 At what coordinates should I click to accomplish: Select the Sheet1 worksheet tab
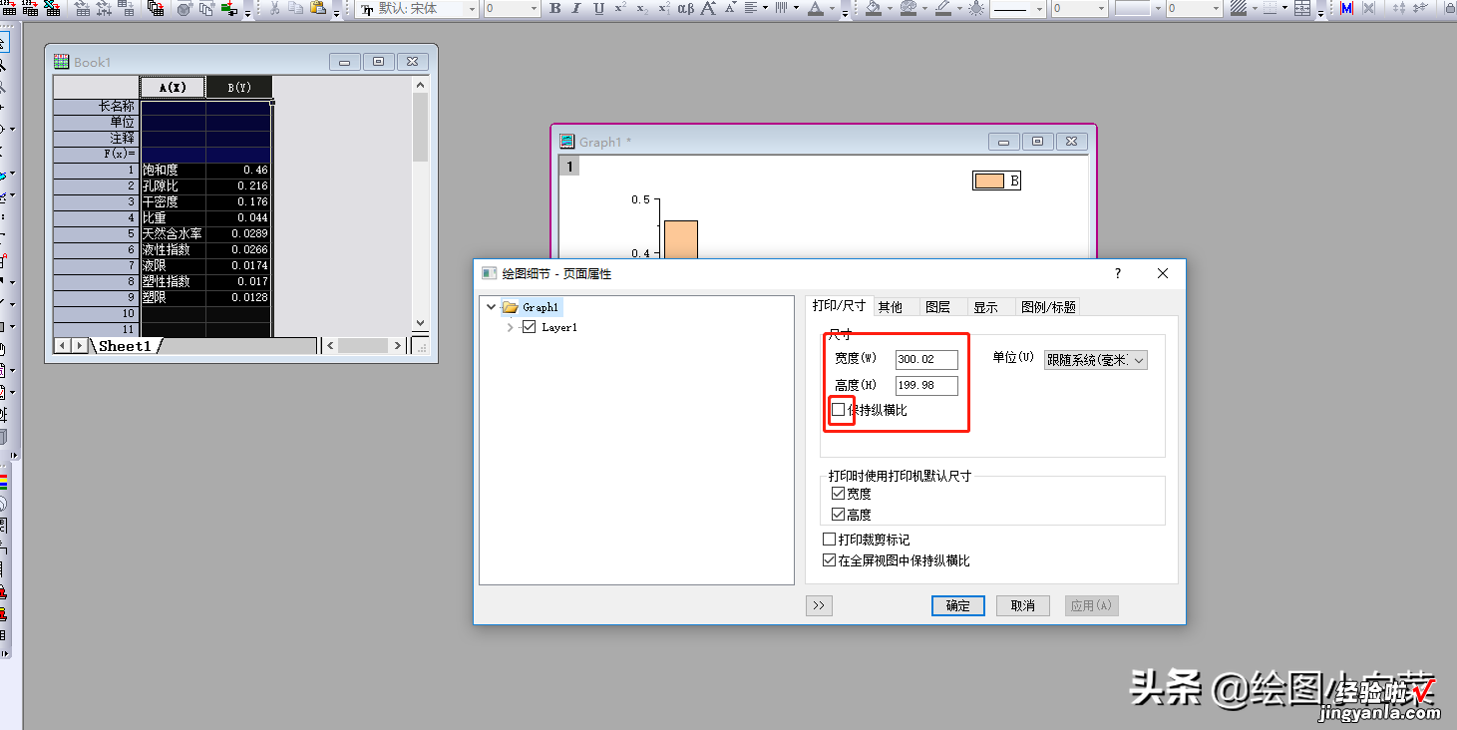(125, 346)
